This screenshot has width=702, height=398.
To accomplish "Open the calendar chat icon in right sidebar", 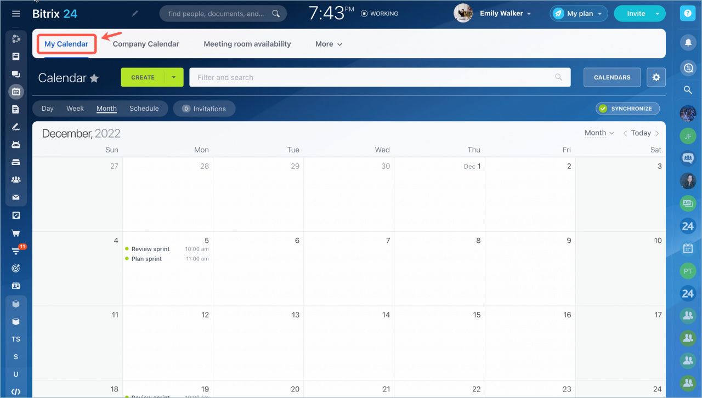I will (x=688, y=248).
